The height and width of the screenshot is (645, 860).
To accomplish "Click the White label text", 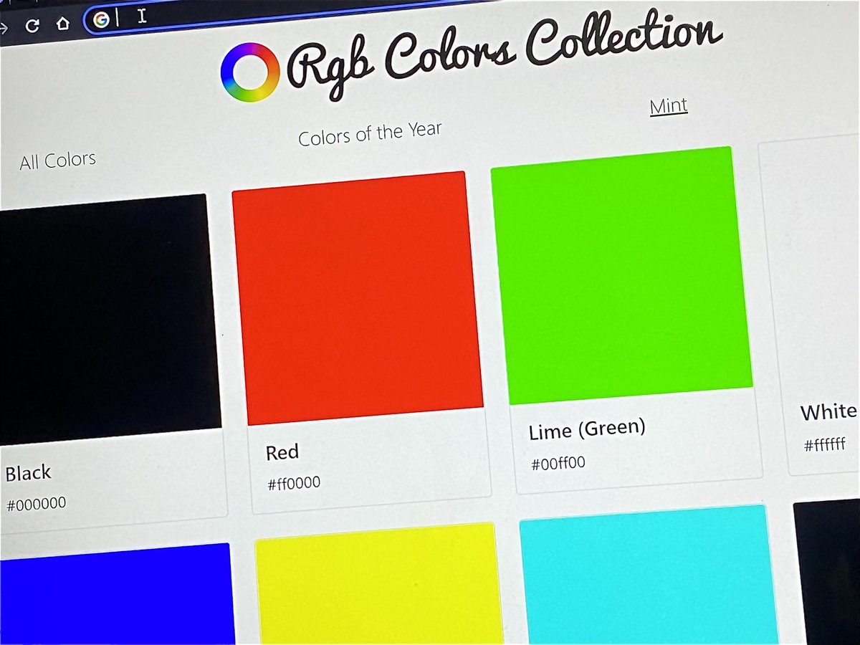I will click(x=828, y=411).
